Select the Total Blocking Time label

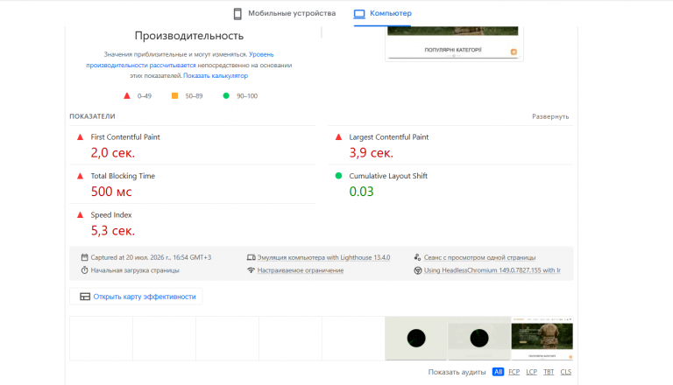[123, 176]
